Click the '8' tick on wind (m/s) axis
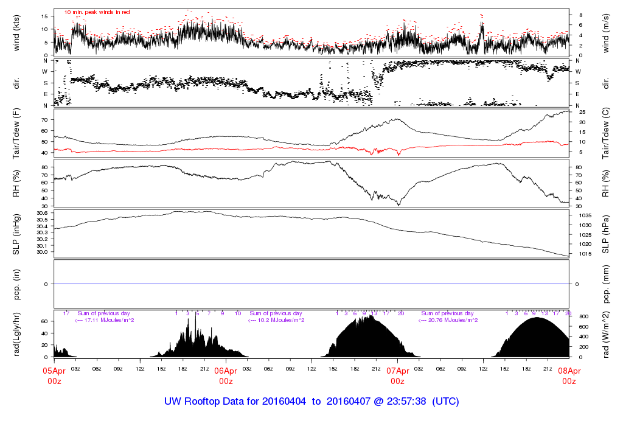This screenshot has height=426, width=623. pos(581,15)
